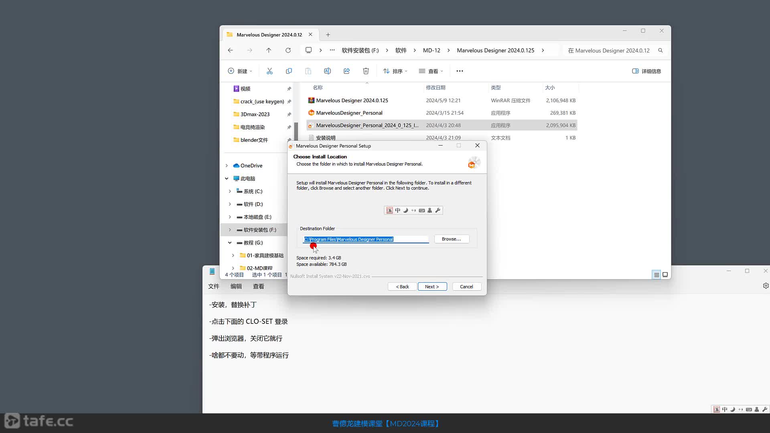Click < Back in the Setup wizard
This screenshot has width=770, height=433.
[402, 287]
